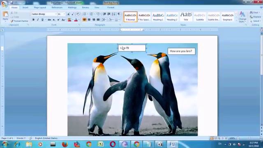Open the font name dropdown Calibri (Body)
Viewport: 263px width, 148px height.
pos(56,14)
